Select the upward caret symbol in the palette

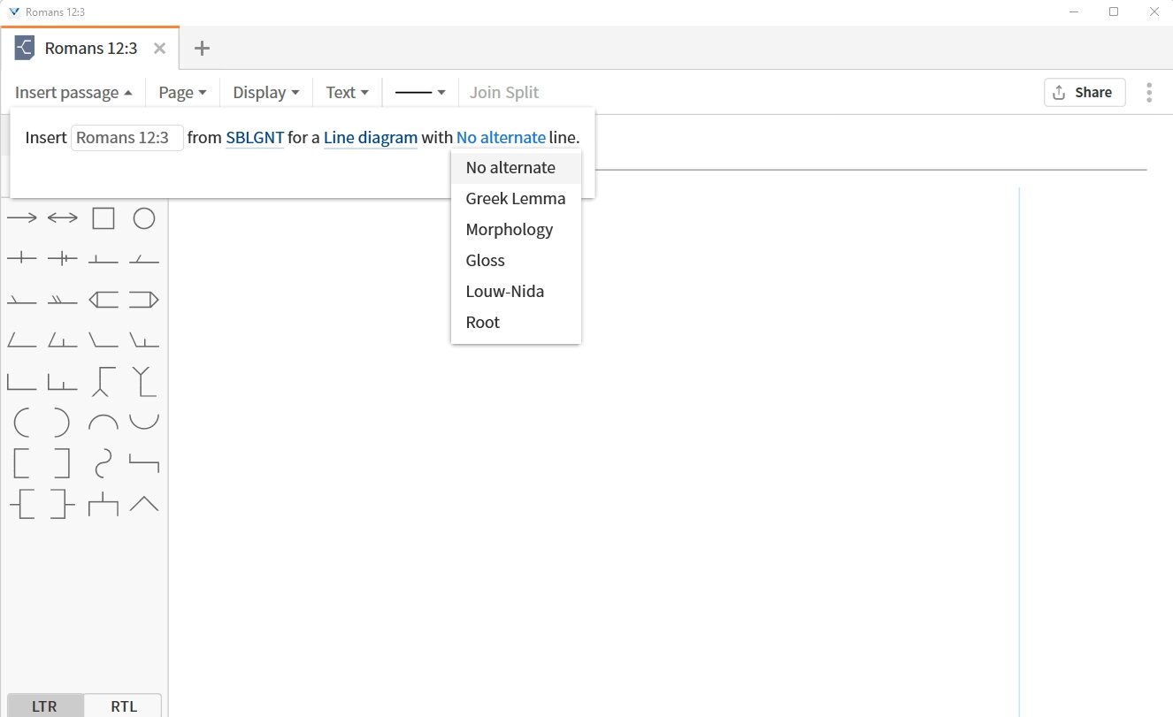(x=144, y=504)
